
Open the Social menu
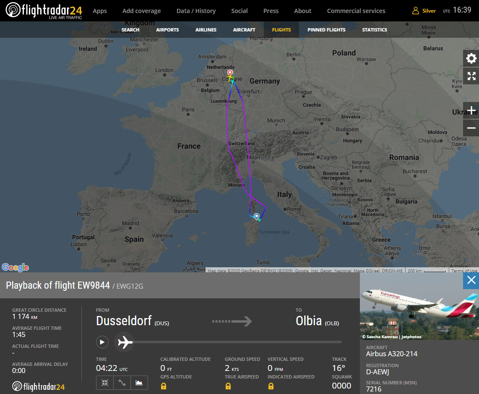(x=239, y=11)
